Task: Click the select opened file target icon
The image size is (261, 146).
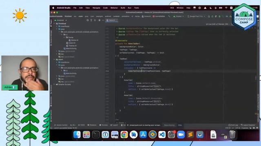Action: pos(88,20)
